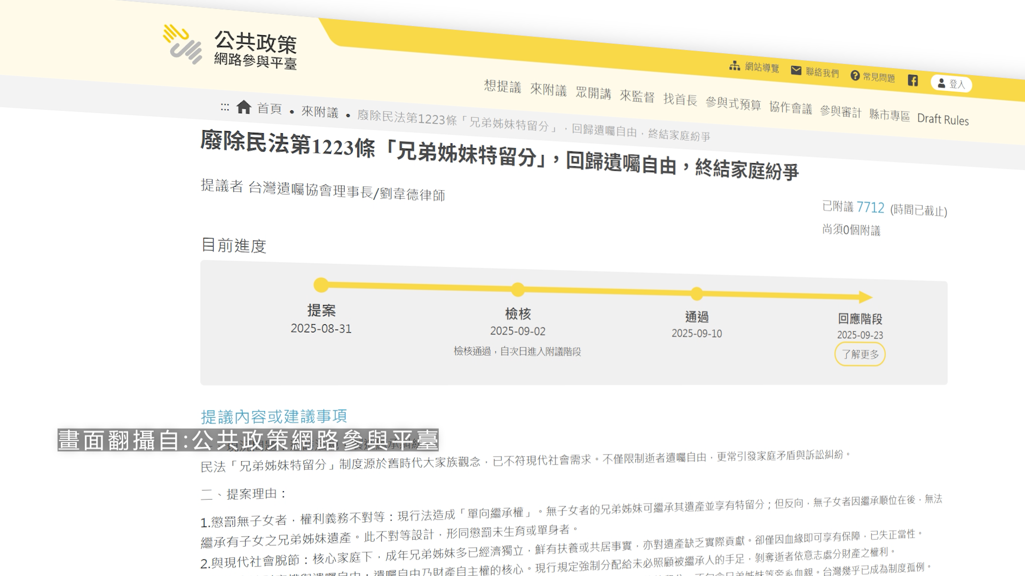Click the home icon in breadcrumb
The image size is (1025, 576).
[244, 107]
